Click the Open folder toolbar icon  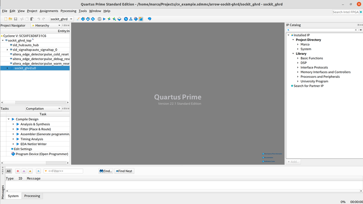[11, 19]
